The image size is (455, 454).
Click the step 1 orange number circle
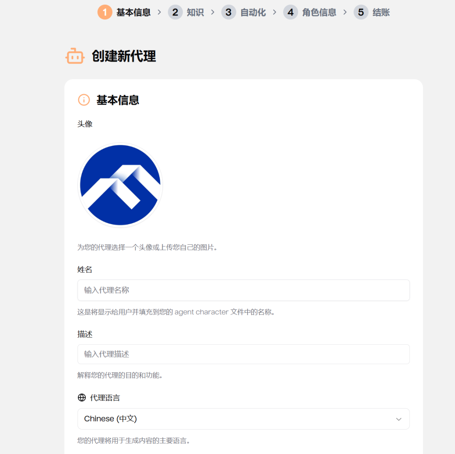105,12
